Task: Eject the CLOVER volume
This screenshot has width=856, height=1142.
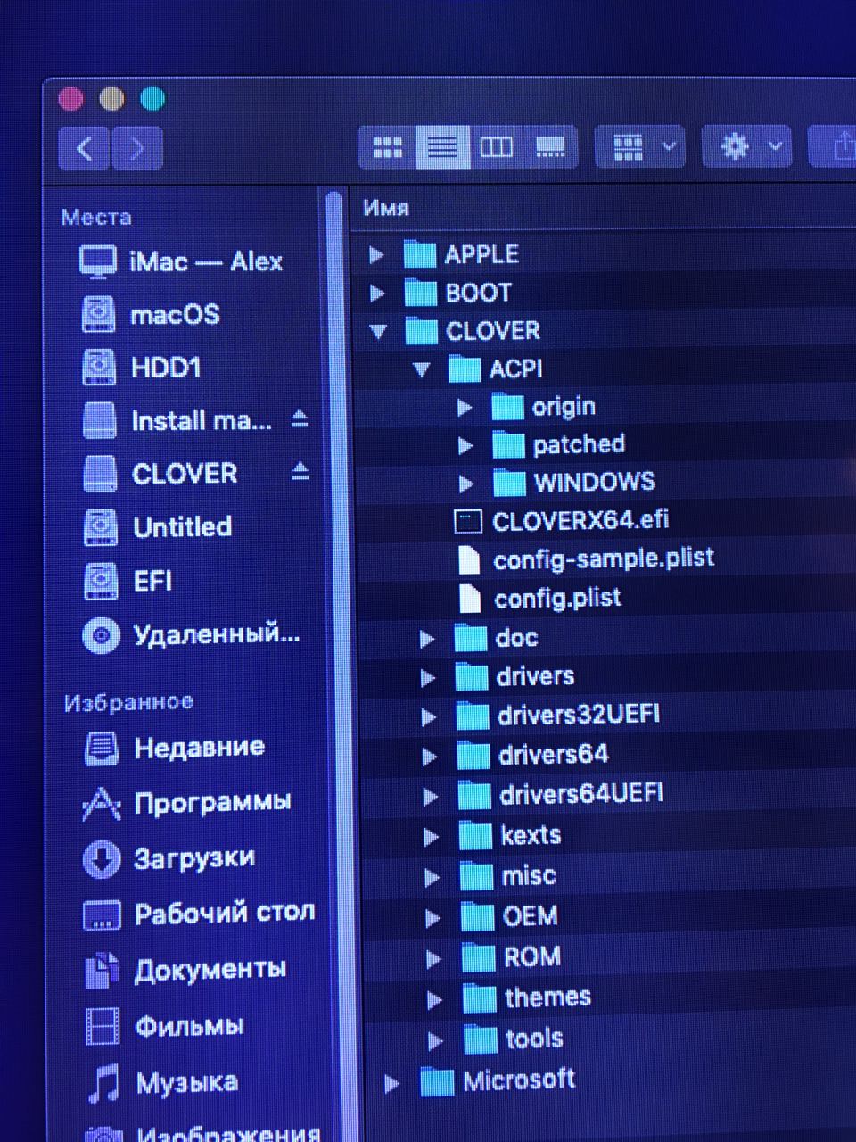Action: pyautogui.click(x=300, y=471)
